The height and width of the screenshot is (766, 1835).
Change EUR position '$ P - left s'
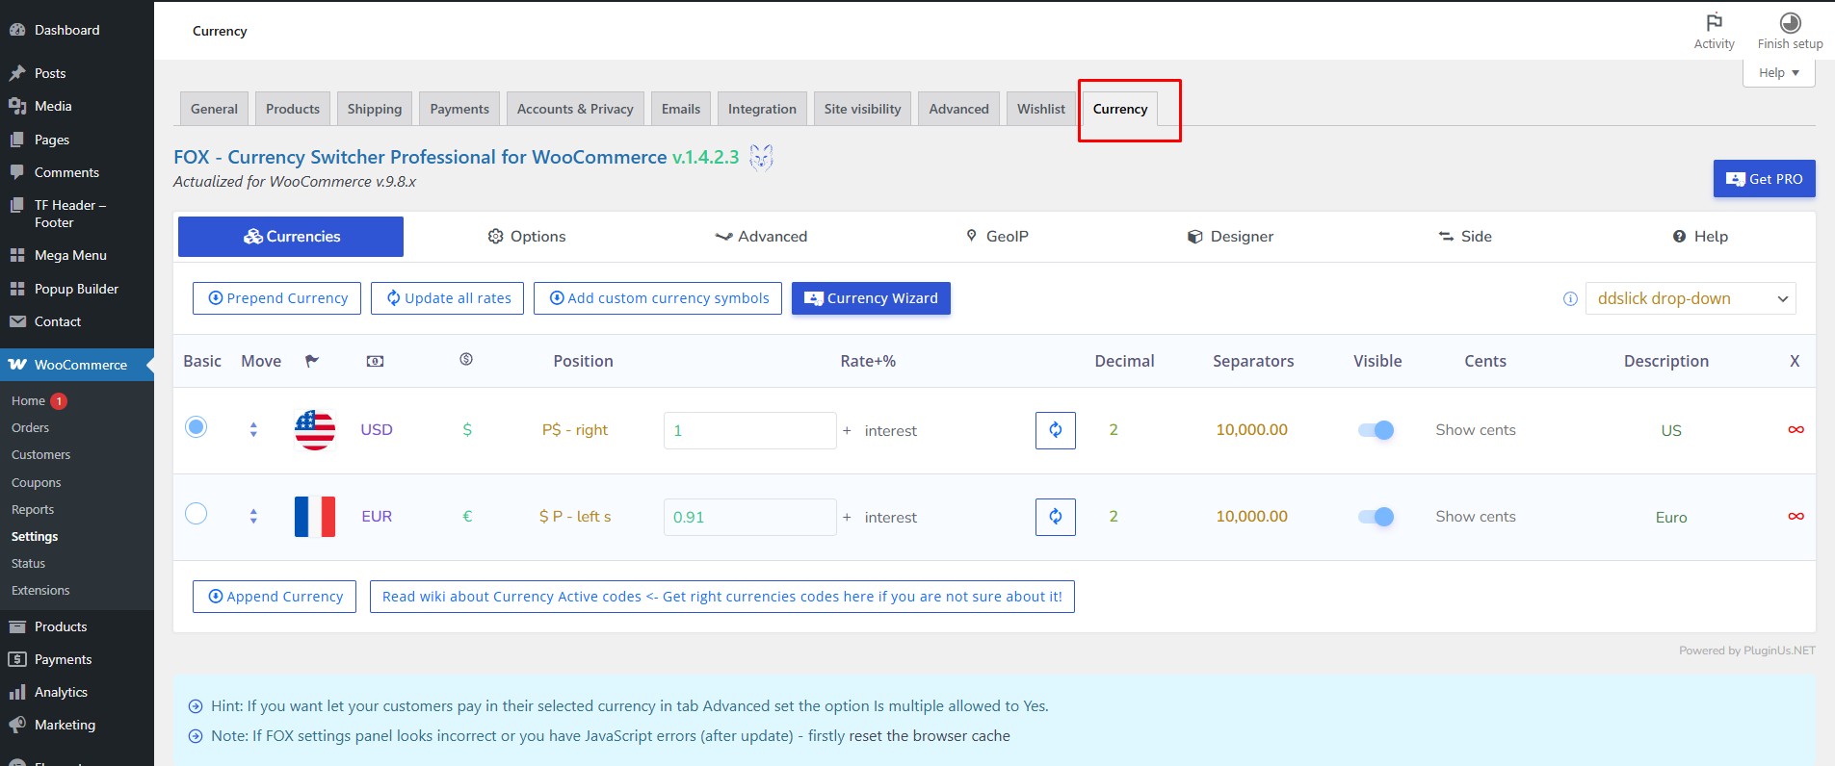click(x=575, y=517)
